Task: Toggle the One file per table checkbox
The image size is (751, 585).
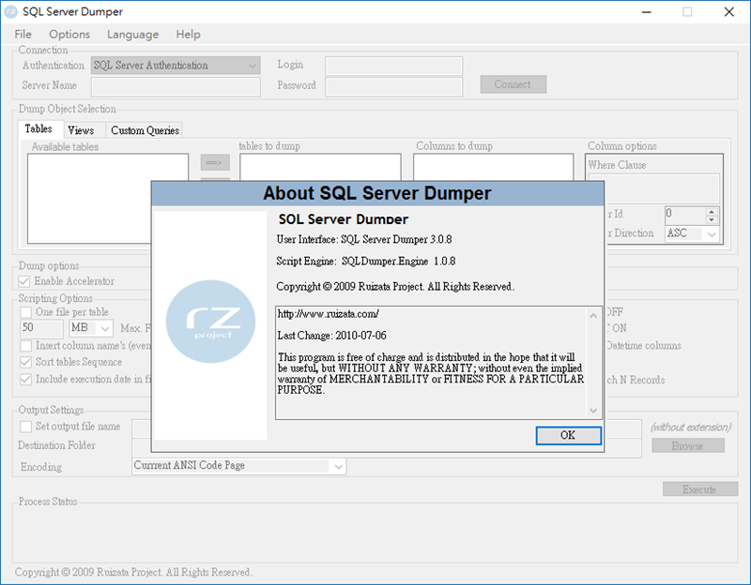Action: pos(26,312)
